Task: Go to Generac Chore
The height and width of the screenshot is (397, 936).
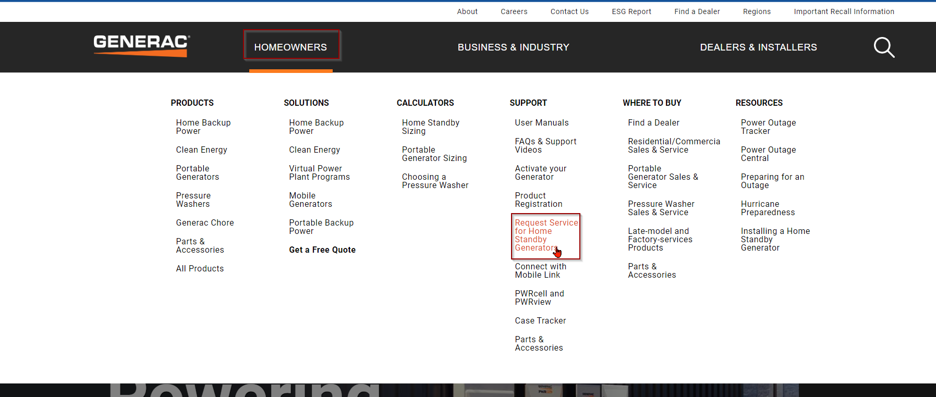Action: tap(205, 222)
